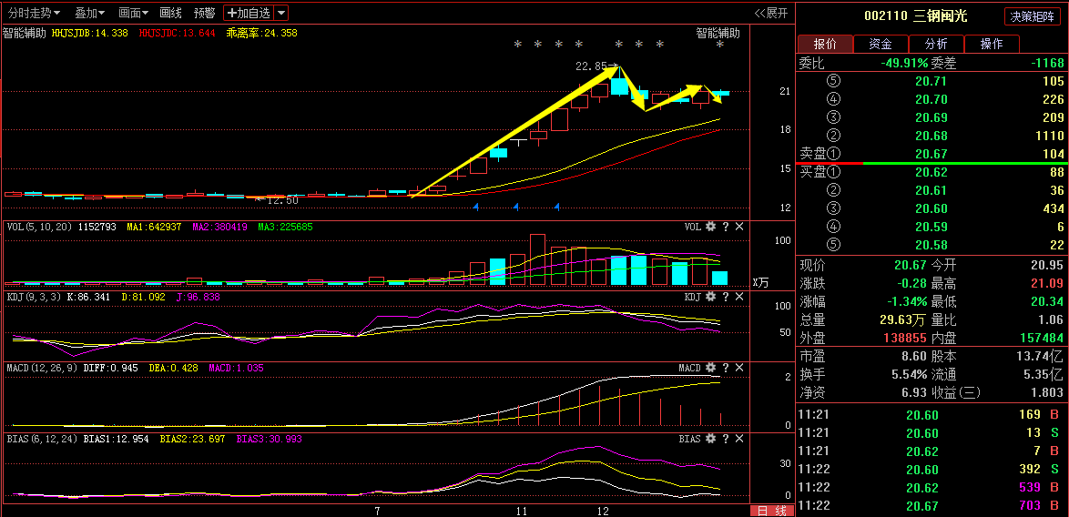Open BIAS indicator settings gear
Screen dimensions: 1069x517
pos(712,439)
